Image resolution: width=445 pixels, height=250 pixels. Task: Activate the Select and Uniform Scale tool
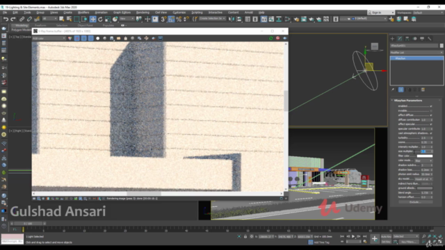tap(108, 19)
